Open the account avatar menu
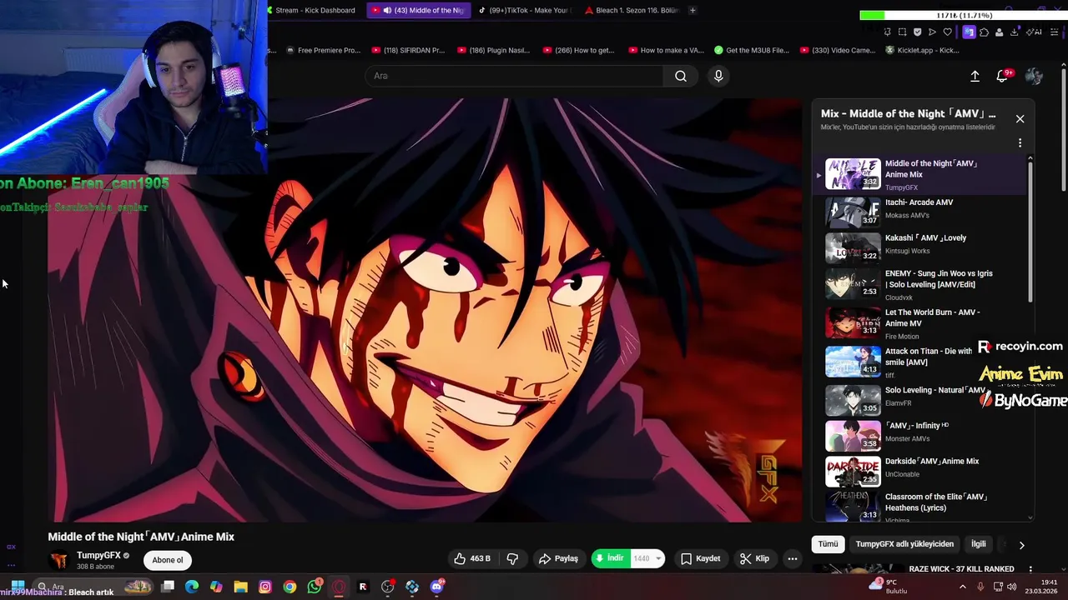 pyautogui.click(x=1034, y=76)
